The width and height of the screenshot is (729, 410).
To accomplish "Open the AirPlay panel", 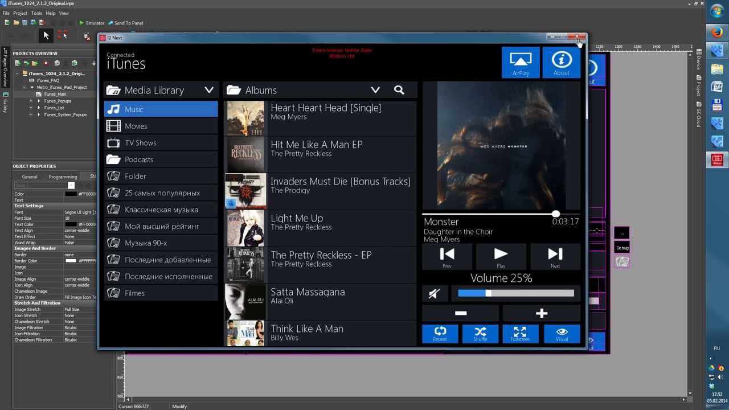I will pyautogui.click(x=521, y=62).
